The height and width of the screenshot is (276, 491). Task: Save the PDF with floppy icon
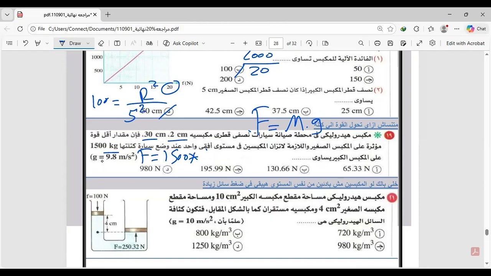[390, 43]
